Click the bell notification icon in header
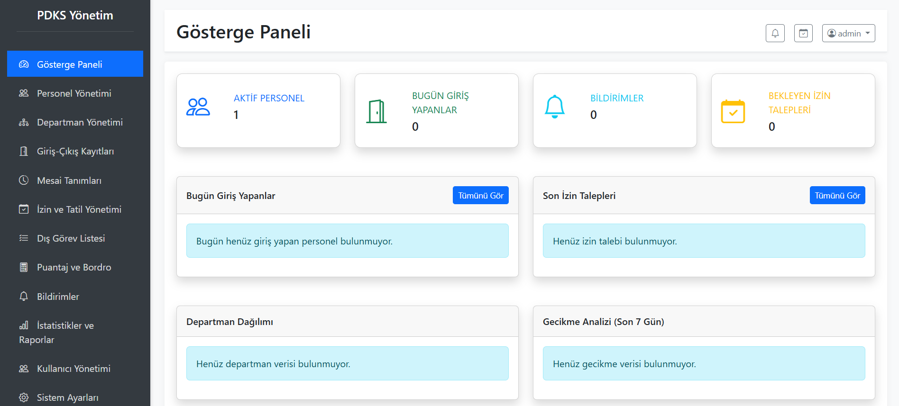This screenshot has height=406, width=899. (x=775, y=33)
